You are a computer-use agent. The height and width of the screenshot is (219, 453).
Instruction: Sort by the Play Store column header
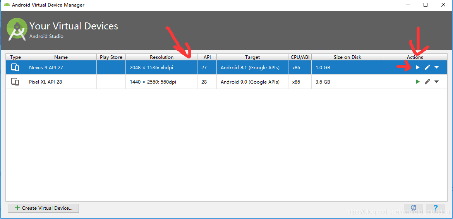(x=111, y=57)
